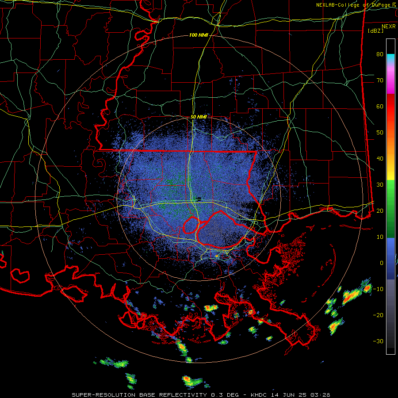Viewport: 398px width, 398px height.
Task: Select the 100 NMI range ring label
Action: [199, 35]
